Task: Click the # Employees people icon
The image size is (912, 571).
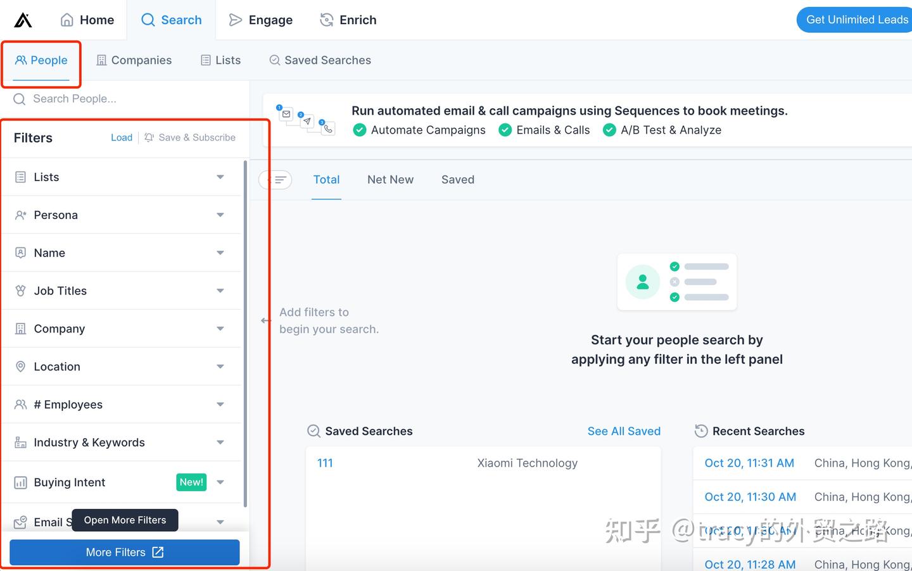Action: coord(20,405)
